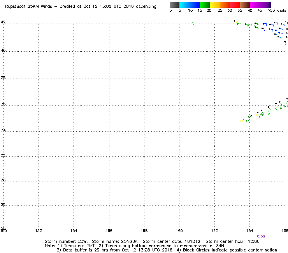The height and width of the screenshot is (253, 288).
Task: Click the isolated green wind barb near 161E 42N
Action: [x=193, y=23]
